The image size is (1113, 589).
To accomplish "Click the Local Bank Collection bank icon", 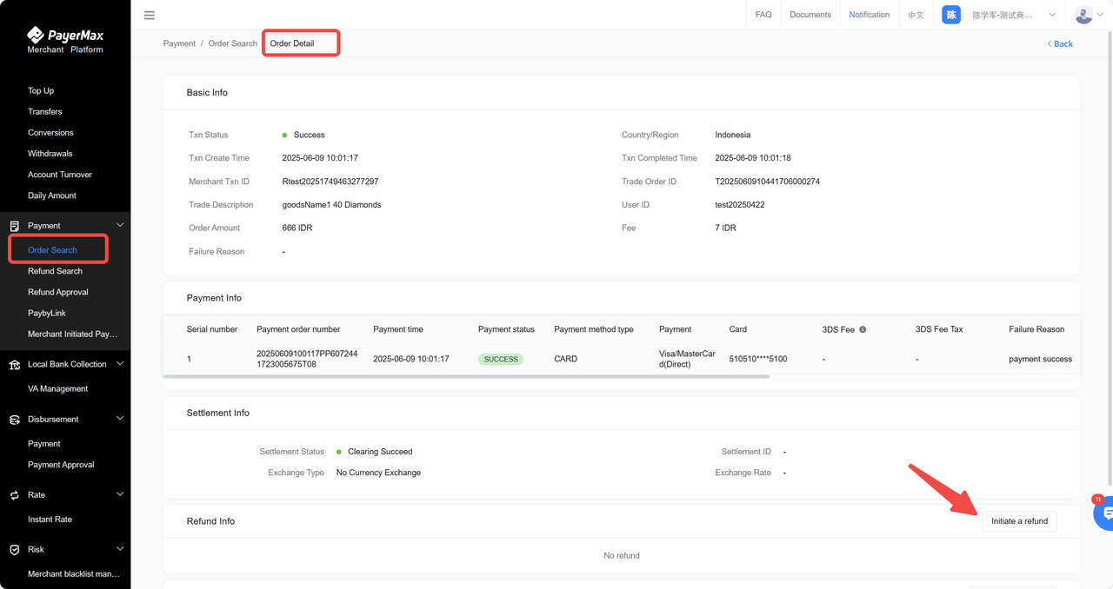I will coord(15,365).
